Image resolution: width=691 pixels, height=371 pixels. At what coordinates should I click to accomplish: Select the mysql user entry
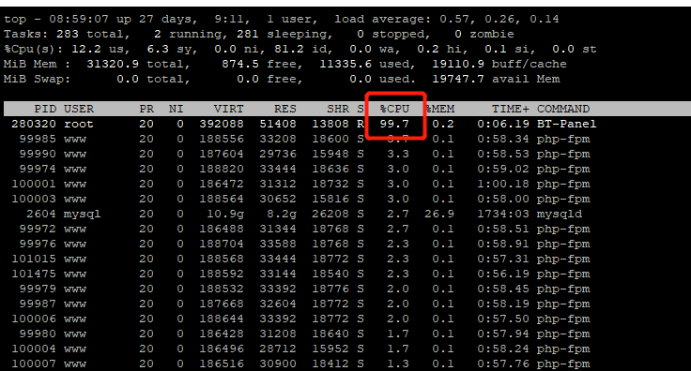click(82, 214)
